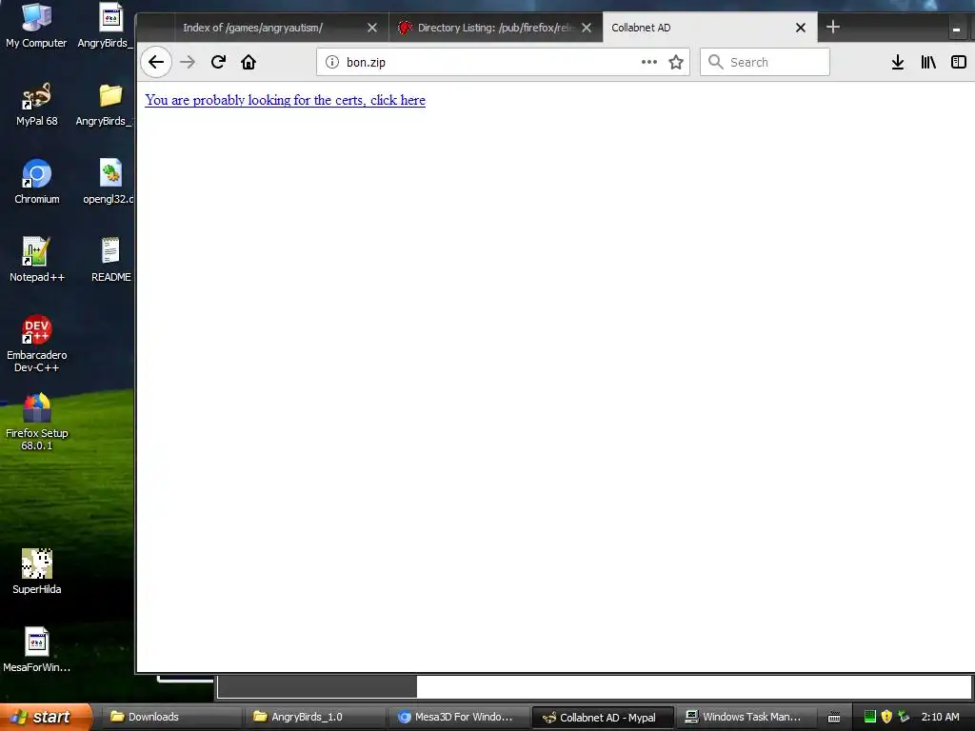Follow the certs click here link
The width and height of the screenshot is (975, 731).
pyautogui.click(x=285, y=100)
